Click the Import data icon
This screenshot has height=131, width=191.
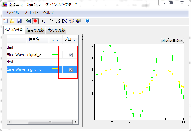tap(28, 21)
